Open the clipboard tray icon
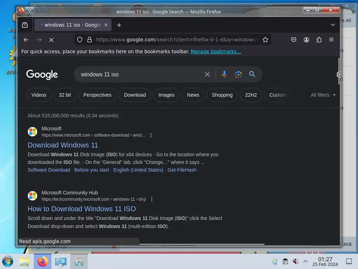 (x=285, y=261)
